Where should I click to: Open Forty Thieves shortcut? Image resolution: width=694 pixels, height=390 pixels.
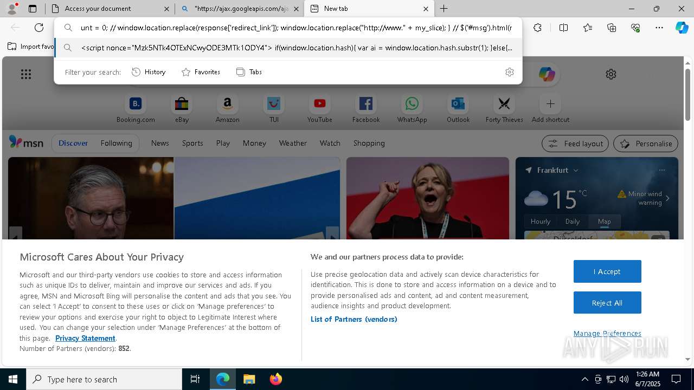504,109
